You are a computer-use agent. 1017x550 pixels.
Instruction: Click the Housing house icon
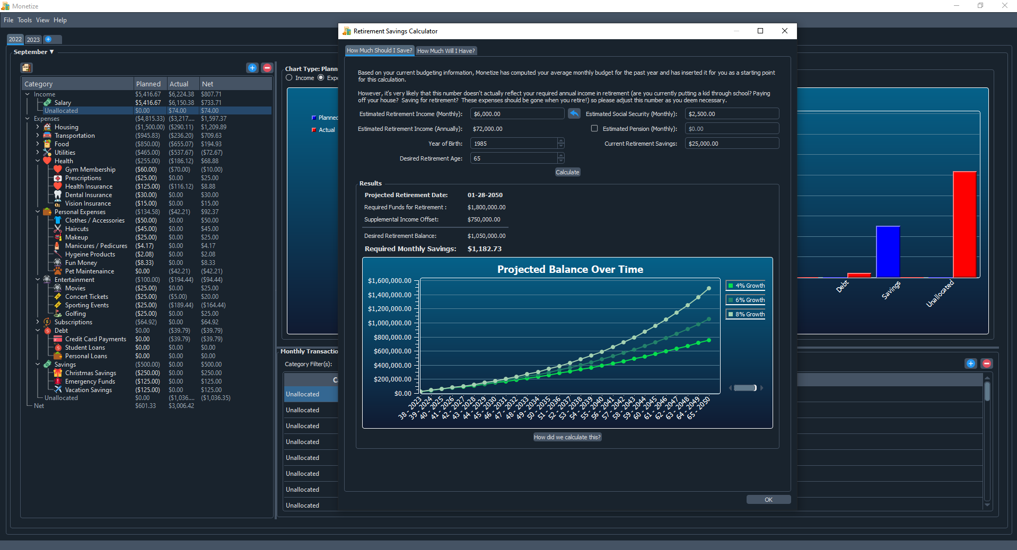(47, 127)
